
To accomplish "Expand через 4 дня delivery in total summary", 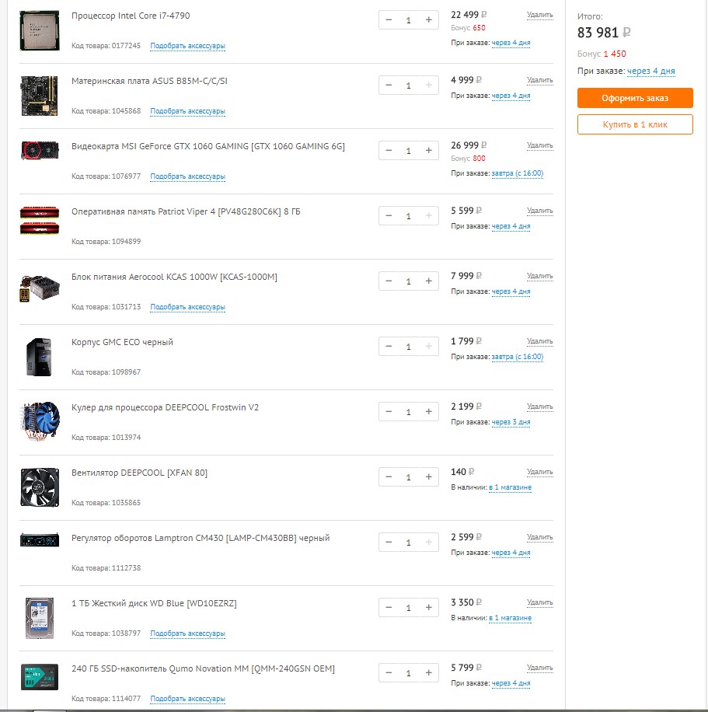I will [650, 72].
